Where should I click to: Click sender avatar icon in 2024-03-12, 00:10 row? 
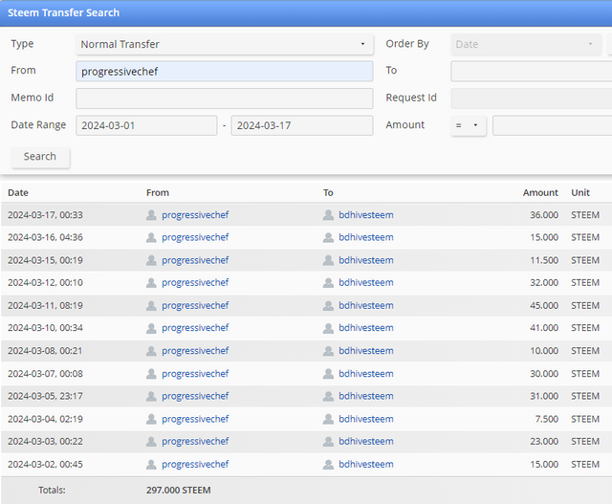coord(151,283)
